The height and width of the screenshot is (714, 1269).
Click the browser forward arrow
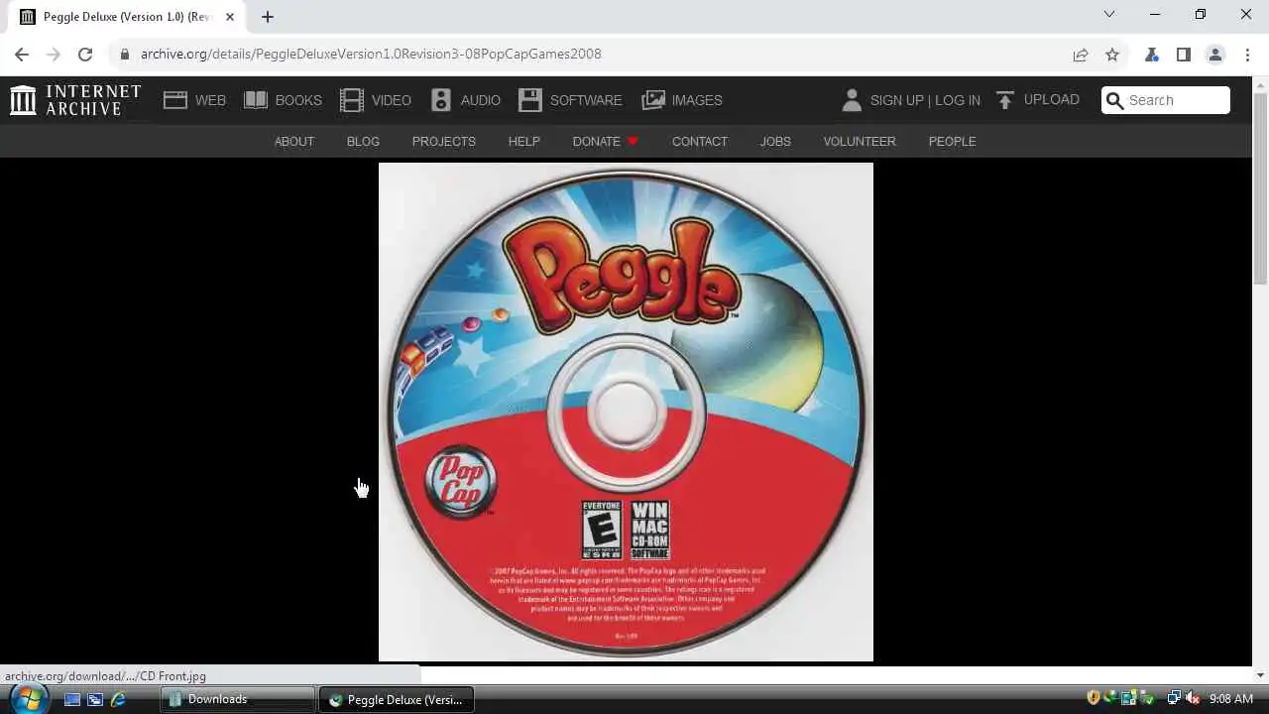pyautogui.click(x=54, y=55)
